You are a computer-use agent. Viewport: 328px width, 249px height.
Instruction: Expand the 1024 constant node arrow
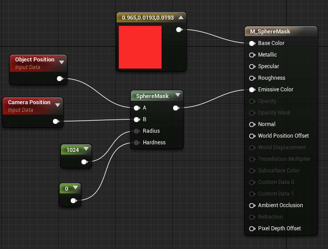(x=86, y=149)
